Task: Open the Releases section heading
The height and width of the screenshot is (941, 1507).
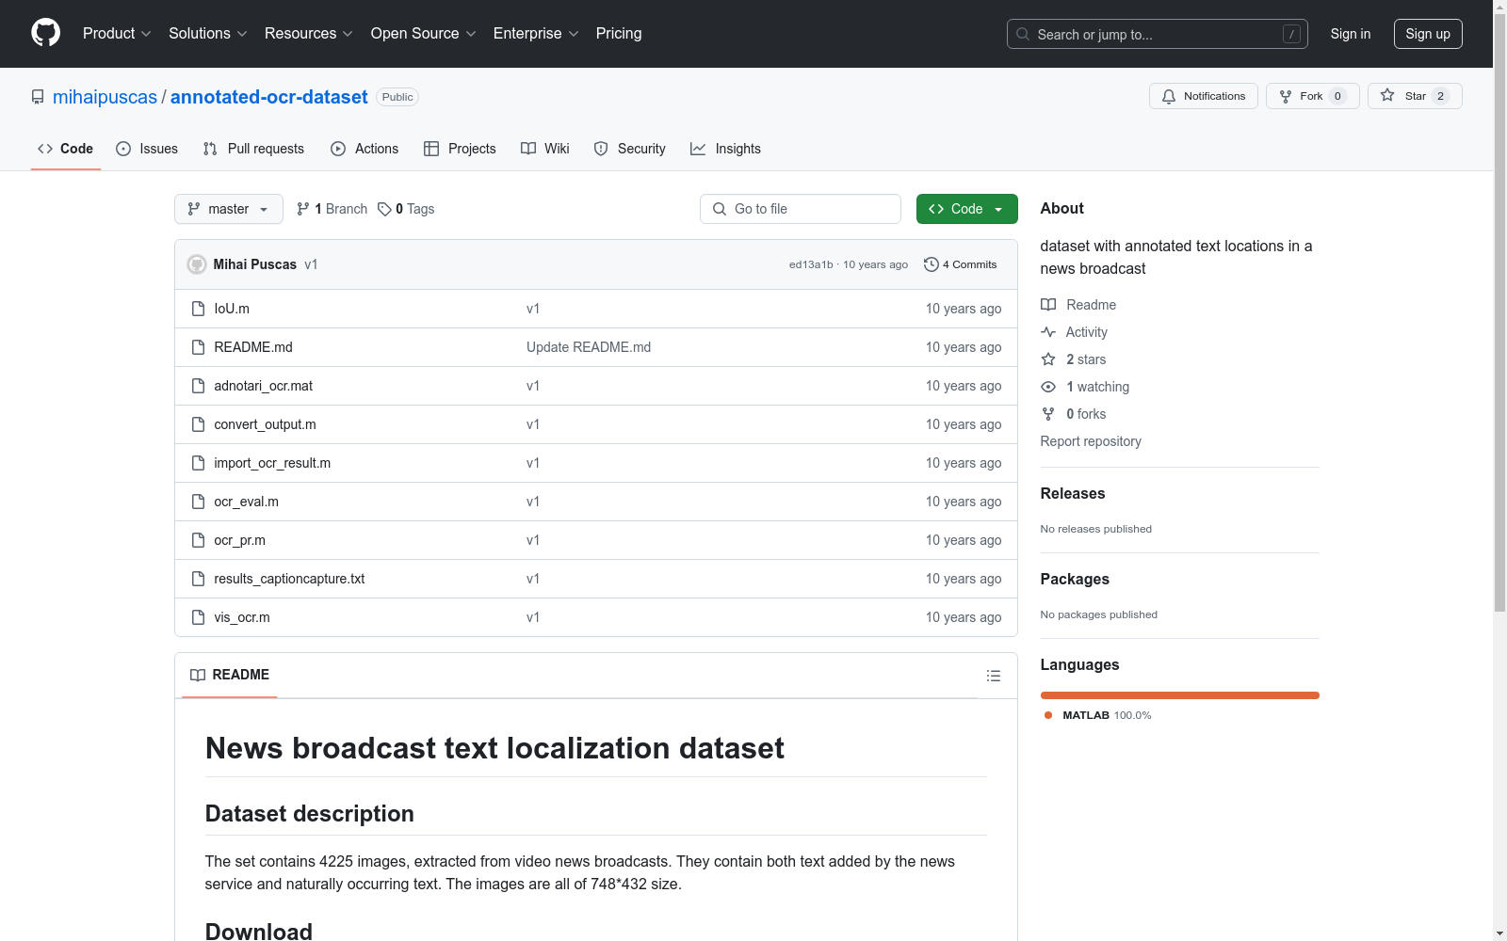Action: 1073,494
